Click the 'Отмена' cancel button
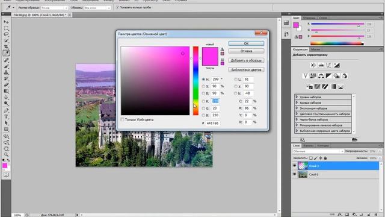Screen dimensions: 385x217 pyautogui.click(x=246, y=51)
